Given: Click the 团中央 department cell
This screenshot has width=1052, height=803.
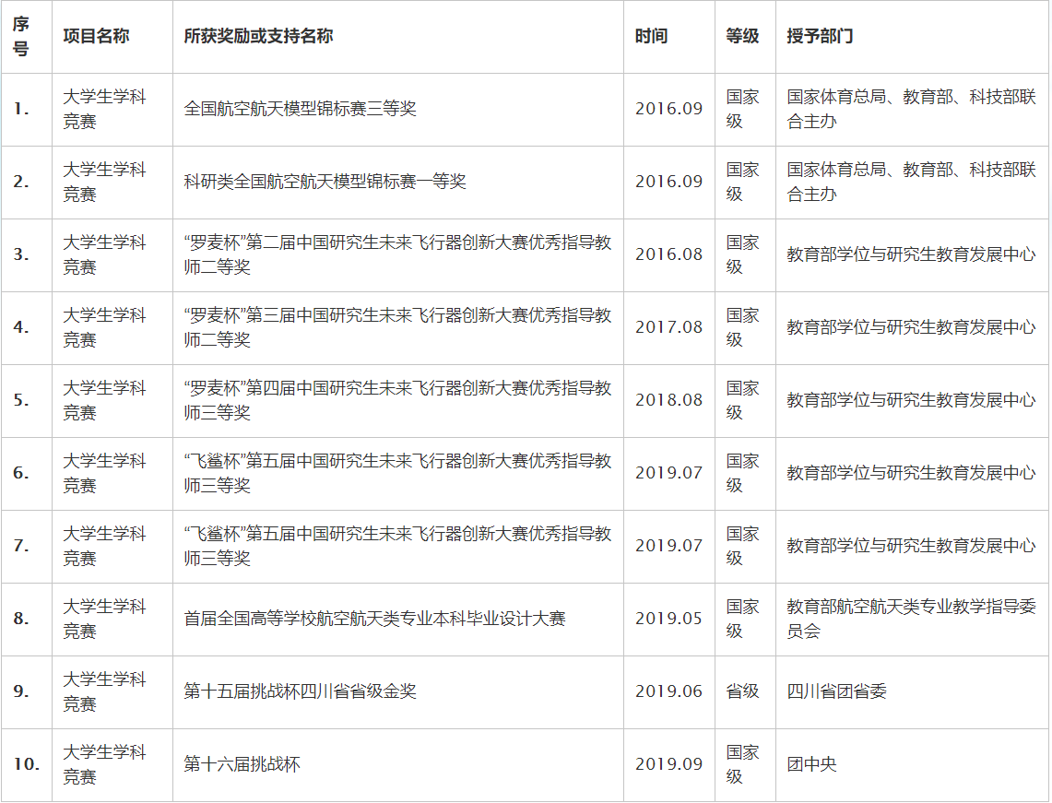Looking at the screenshot, I should coord(912,765).
